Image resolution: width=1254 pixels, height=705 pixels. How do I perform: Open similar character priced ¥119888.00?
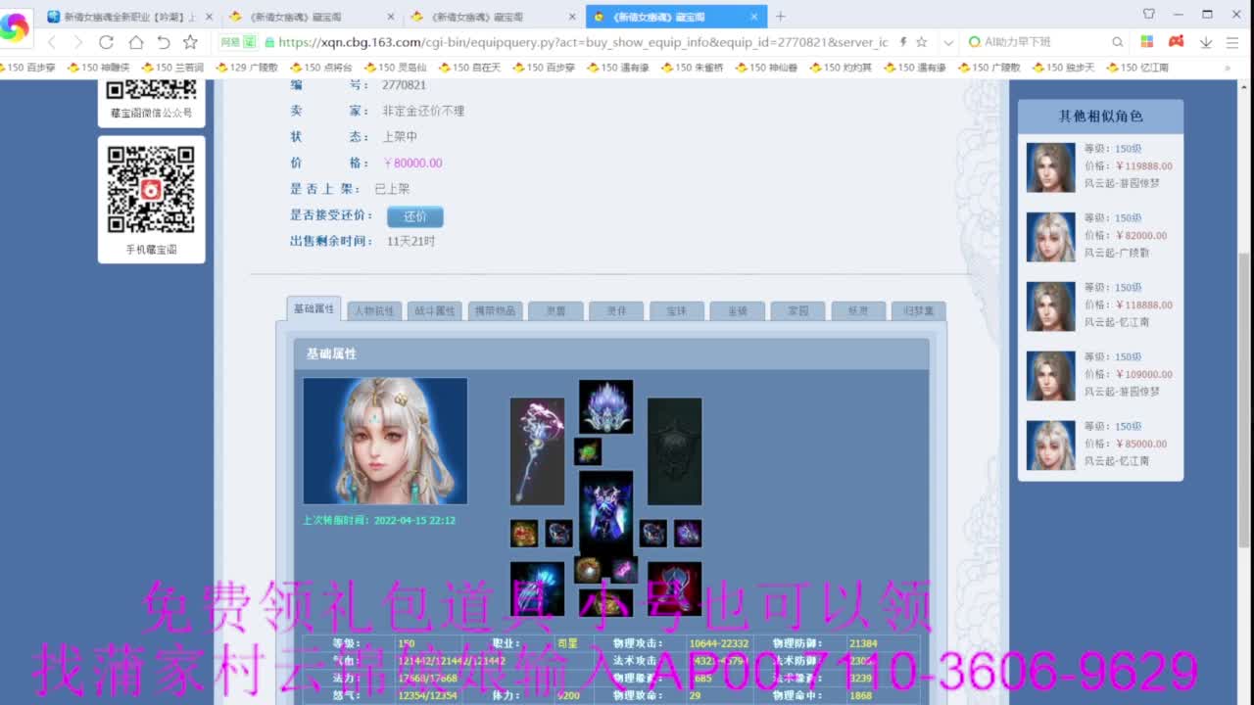tap(1100, 166)
